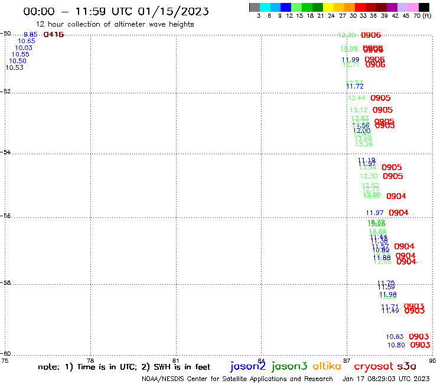The height and width of the screenshot is (384, 437).
Task: Click the 'Time is in UTC' note
Action: (107, 367)
